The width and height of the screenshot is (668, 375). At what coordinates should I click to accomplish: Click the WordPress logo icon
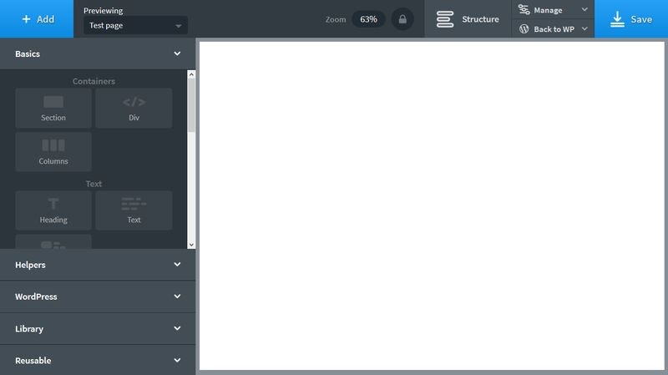524,28
